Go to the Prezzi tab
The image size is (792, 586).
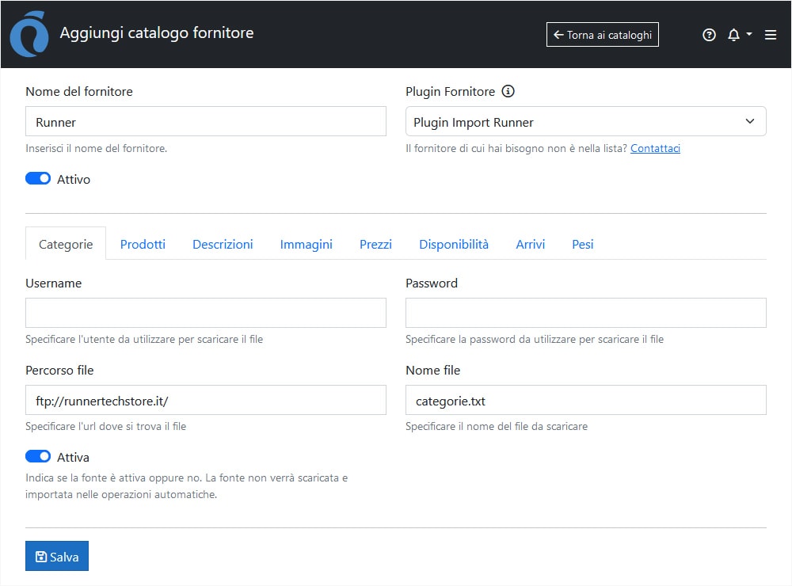(x=375, y=244)
